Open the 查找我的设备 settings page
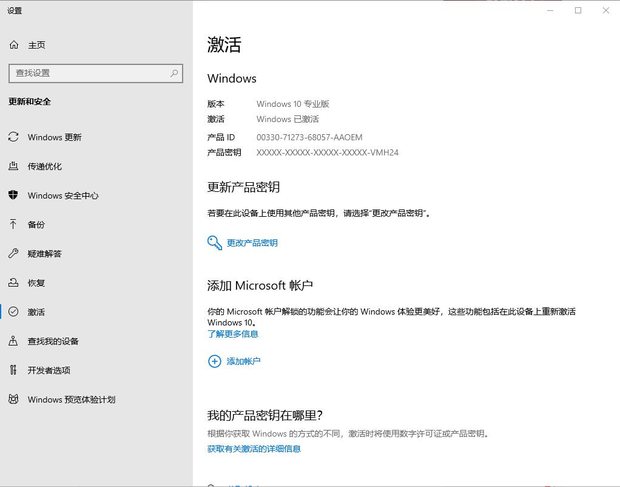The width and height of the screenshot is (620, 487). [x=53, y=341]
